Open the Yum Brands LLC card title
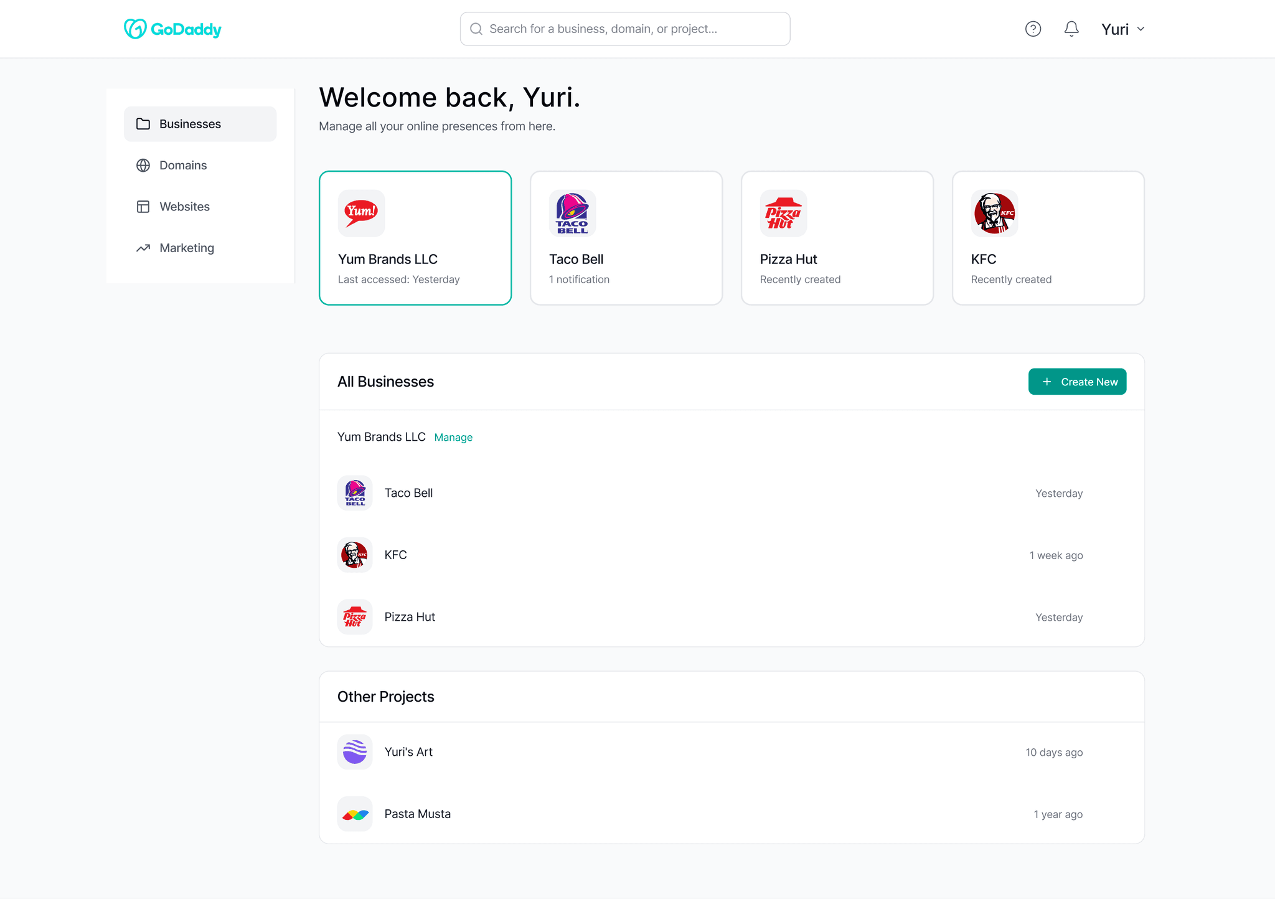Image resolution: width=1275 pixels, height=899 pixels. (388, 259)
